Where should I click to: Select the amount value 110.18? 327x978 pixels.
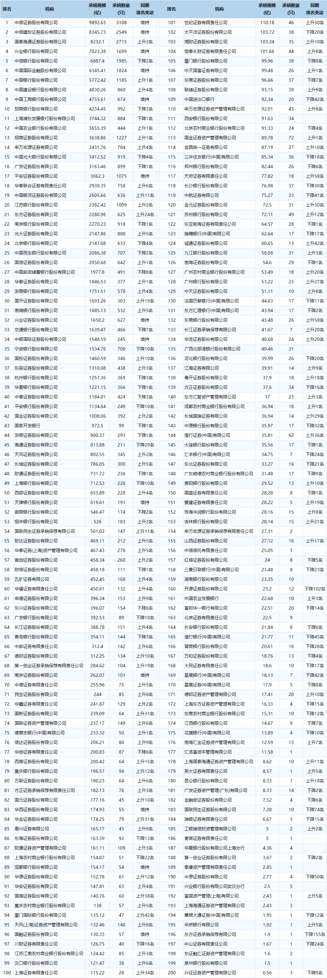pyautogui.click(x=267, y=23)
